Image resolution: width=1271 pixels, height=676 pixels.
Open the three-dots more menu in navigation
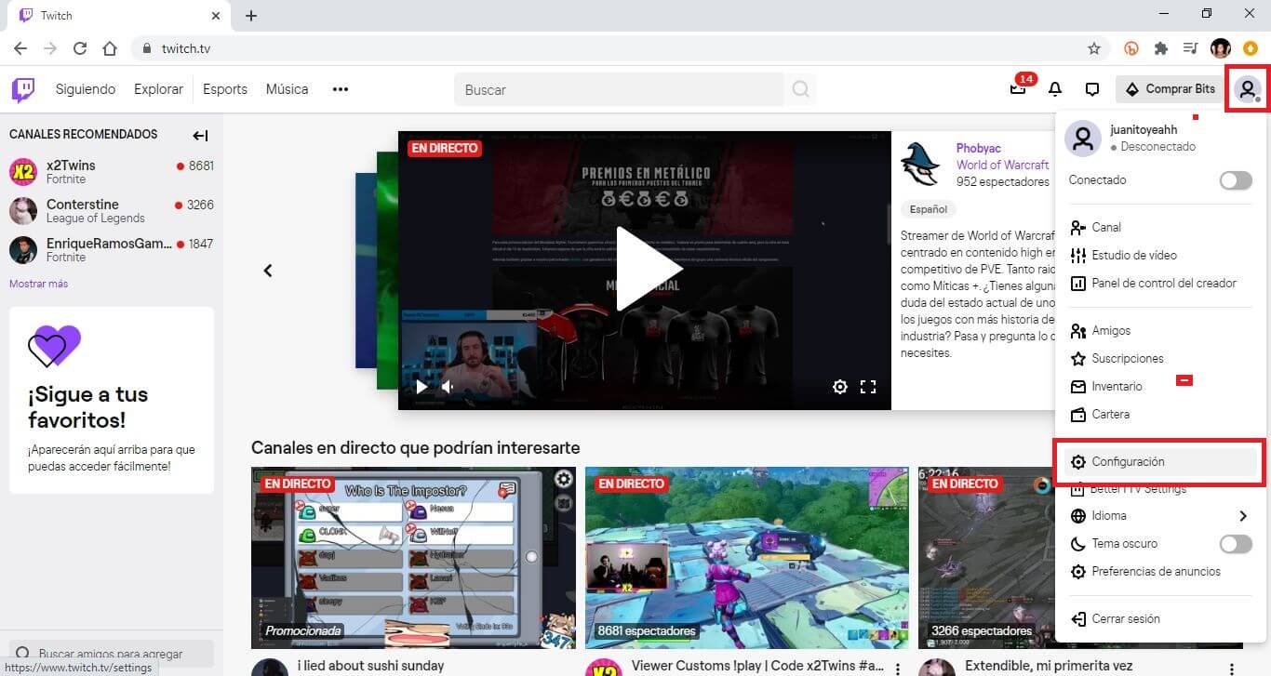pos(341,89)
